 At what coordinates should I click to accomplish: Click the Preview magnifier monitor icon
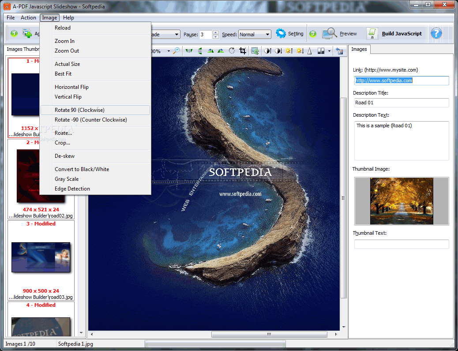[x=330, y=33]
